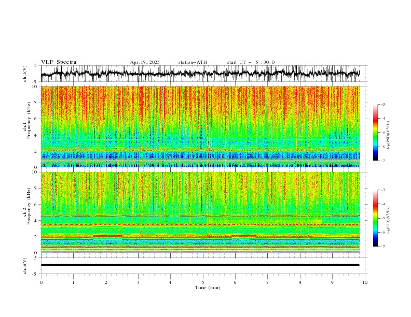Screen dimensions: 411x317
Task: Click the "-4" tick on ch.2 color bar
Action: (382, 204)
